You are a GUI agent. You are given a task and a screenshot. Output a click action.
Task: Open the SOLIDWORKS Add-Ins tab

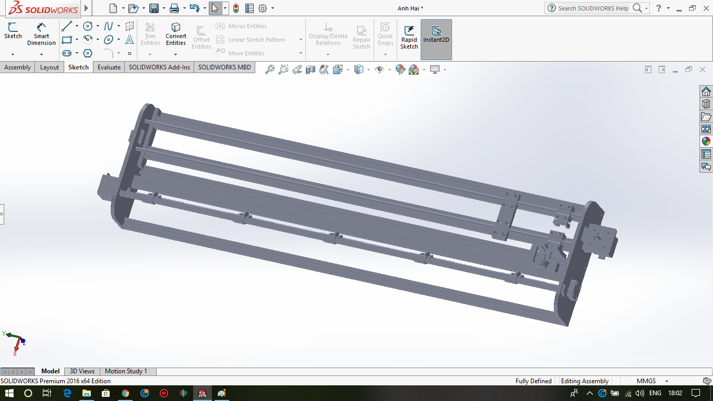(159, 67)
